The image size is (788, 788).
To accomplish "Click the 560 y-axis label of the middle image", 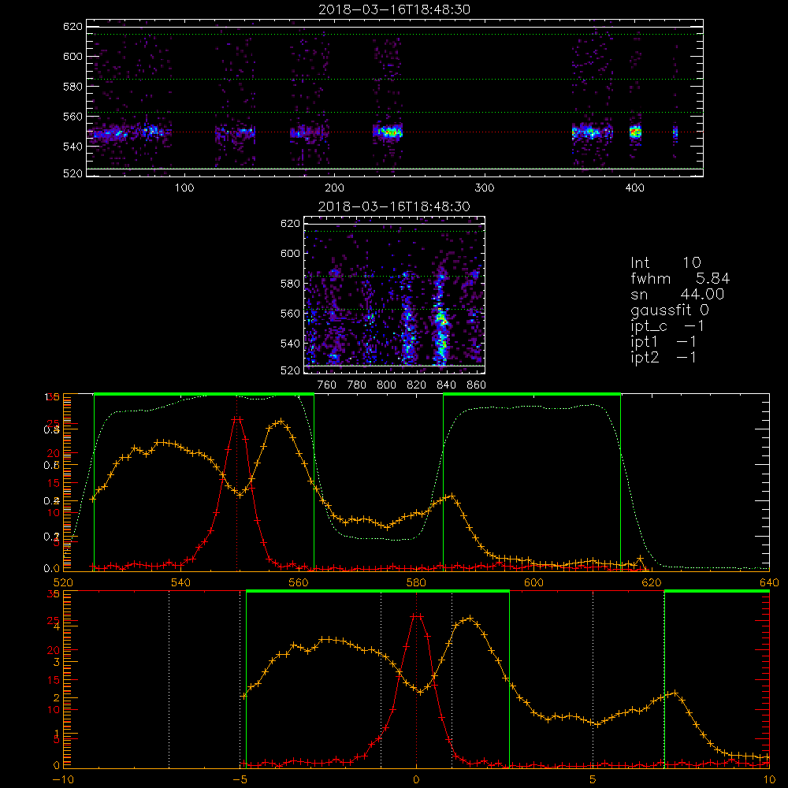I will pos(290,313).
